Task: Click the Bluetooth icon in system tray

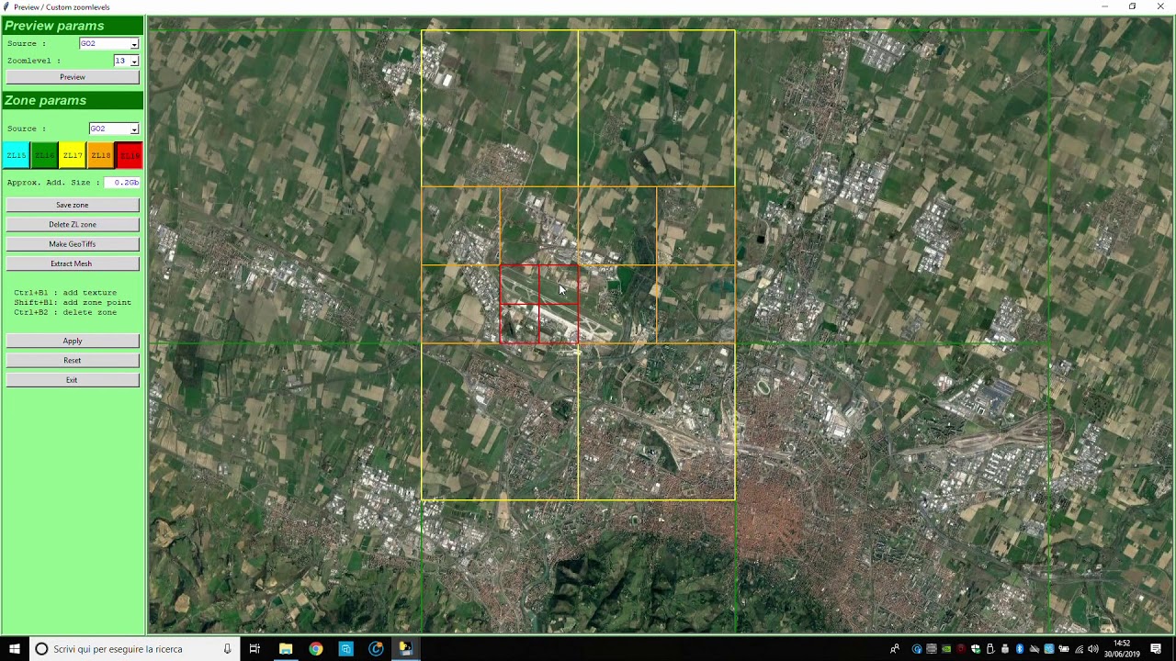Action: point(1019,649)
